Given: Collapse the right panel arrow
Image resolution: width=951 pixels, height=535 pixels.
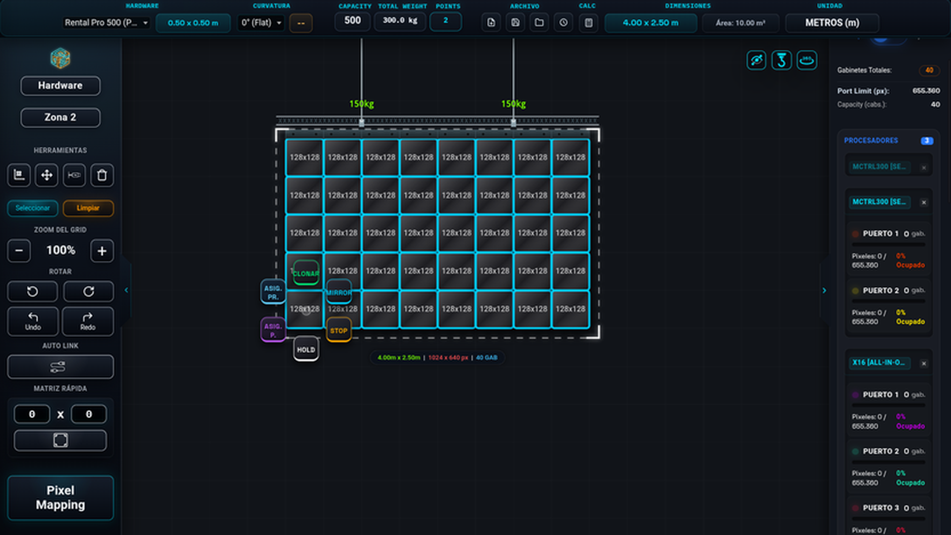Looking at the screenshot, I should [824, 290].
